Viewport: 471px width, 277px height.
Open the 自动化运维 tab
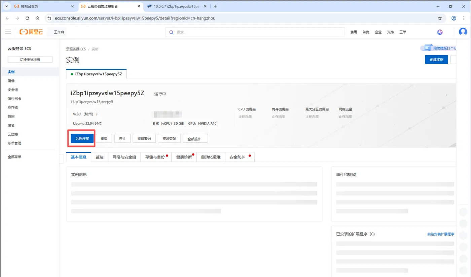[x=211, y=157]
